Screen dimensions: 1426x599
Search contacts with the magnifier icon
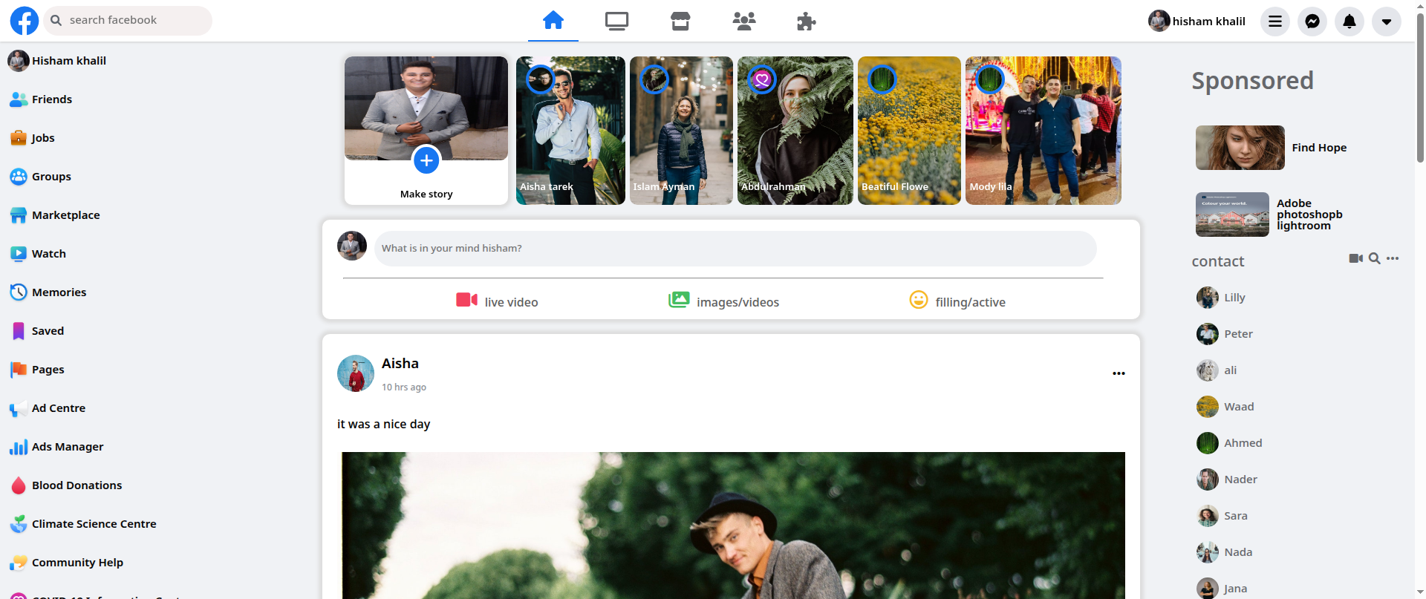point(1375,258)
